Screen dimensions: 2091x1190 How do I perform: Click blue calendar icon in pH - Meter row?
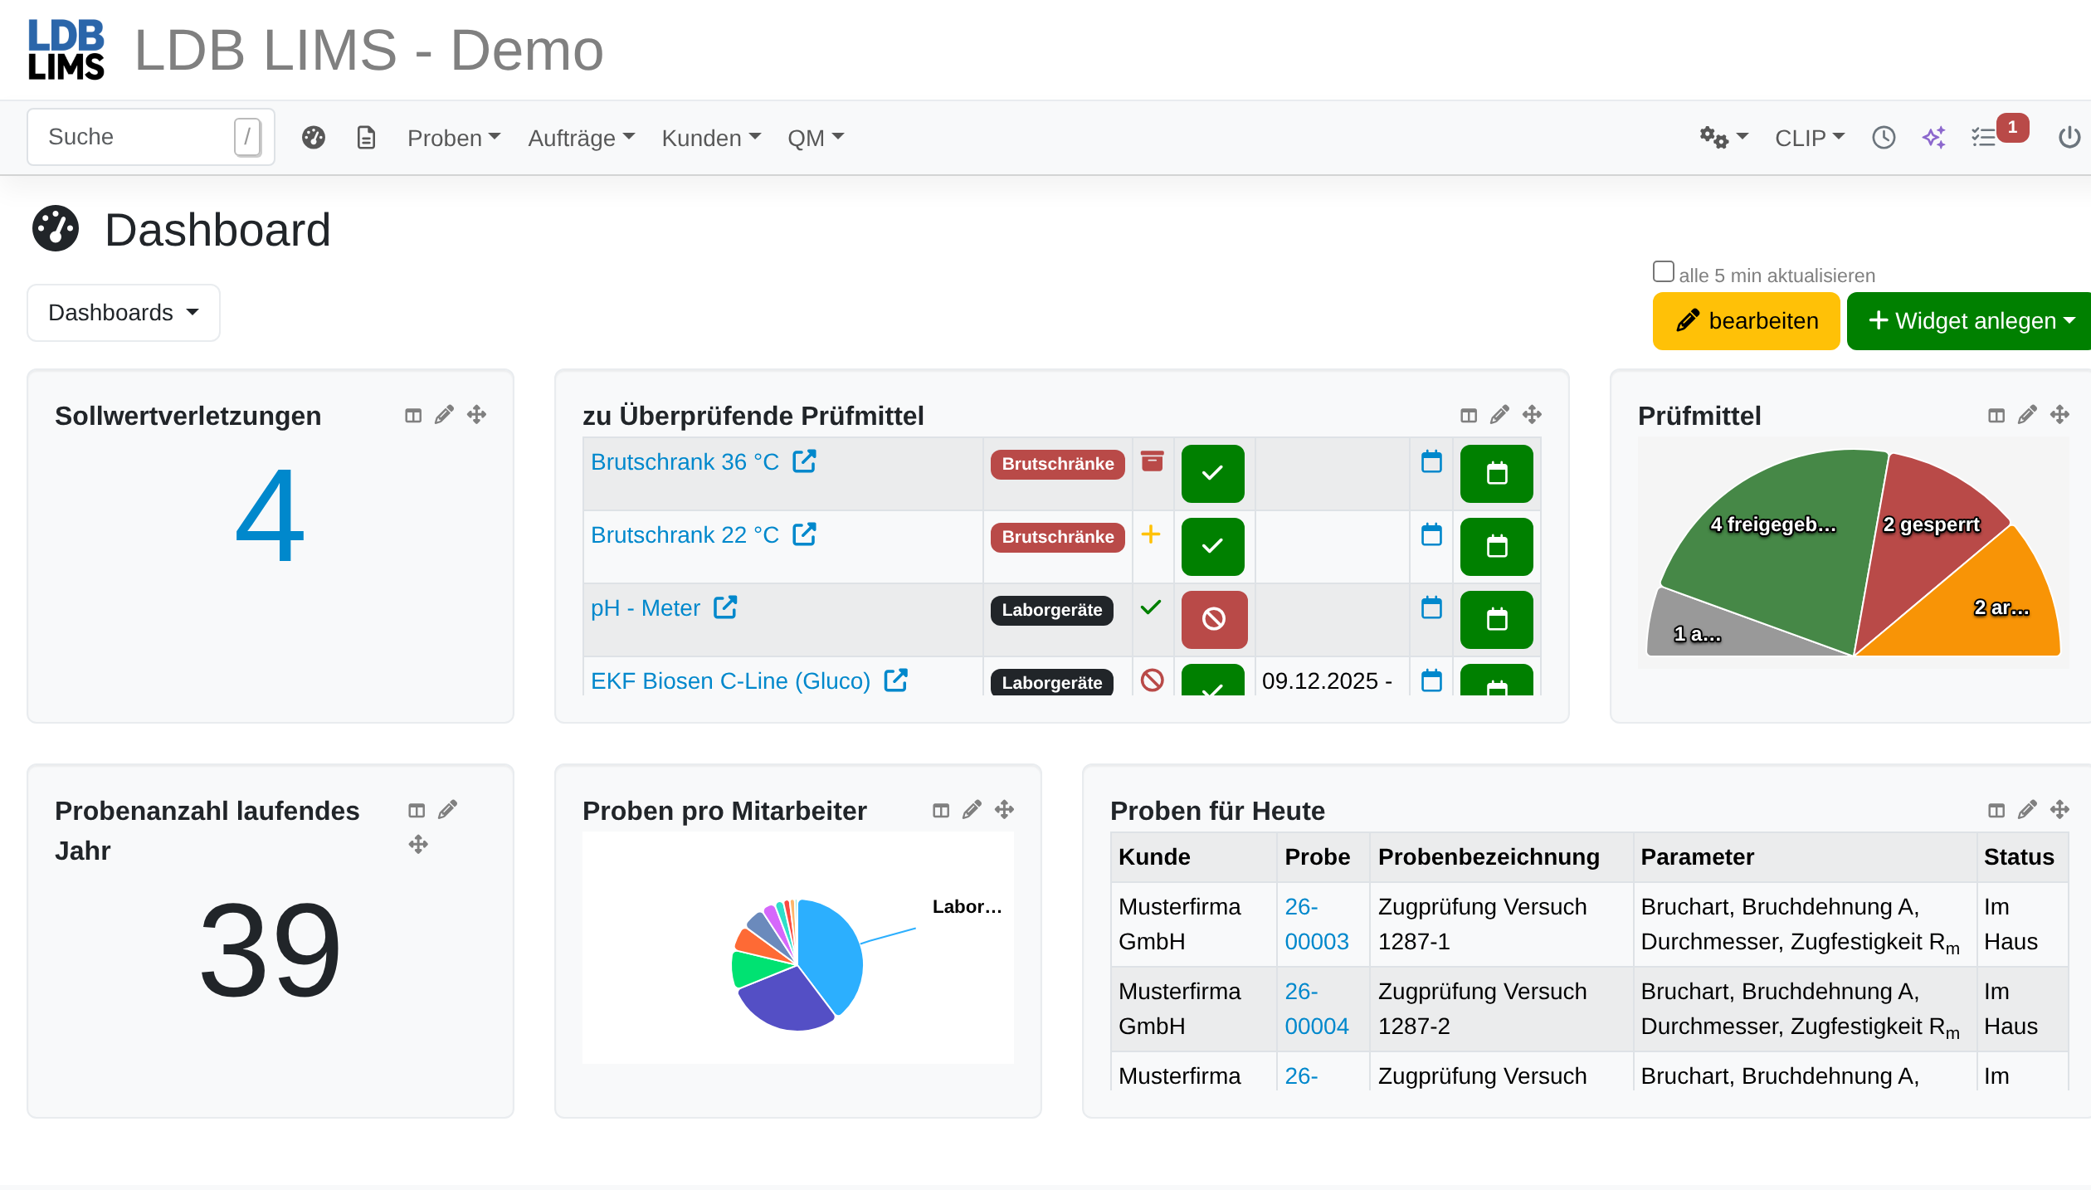pos(1431,607)
